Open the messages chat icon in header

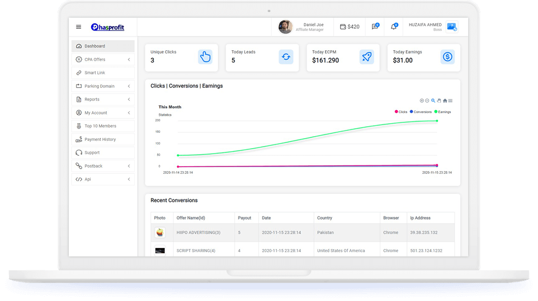pyautogui.click(x=376, y=27)
